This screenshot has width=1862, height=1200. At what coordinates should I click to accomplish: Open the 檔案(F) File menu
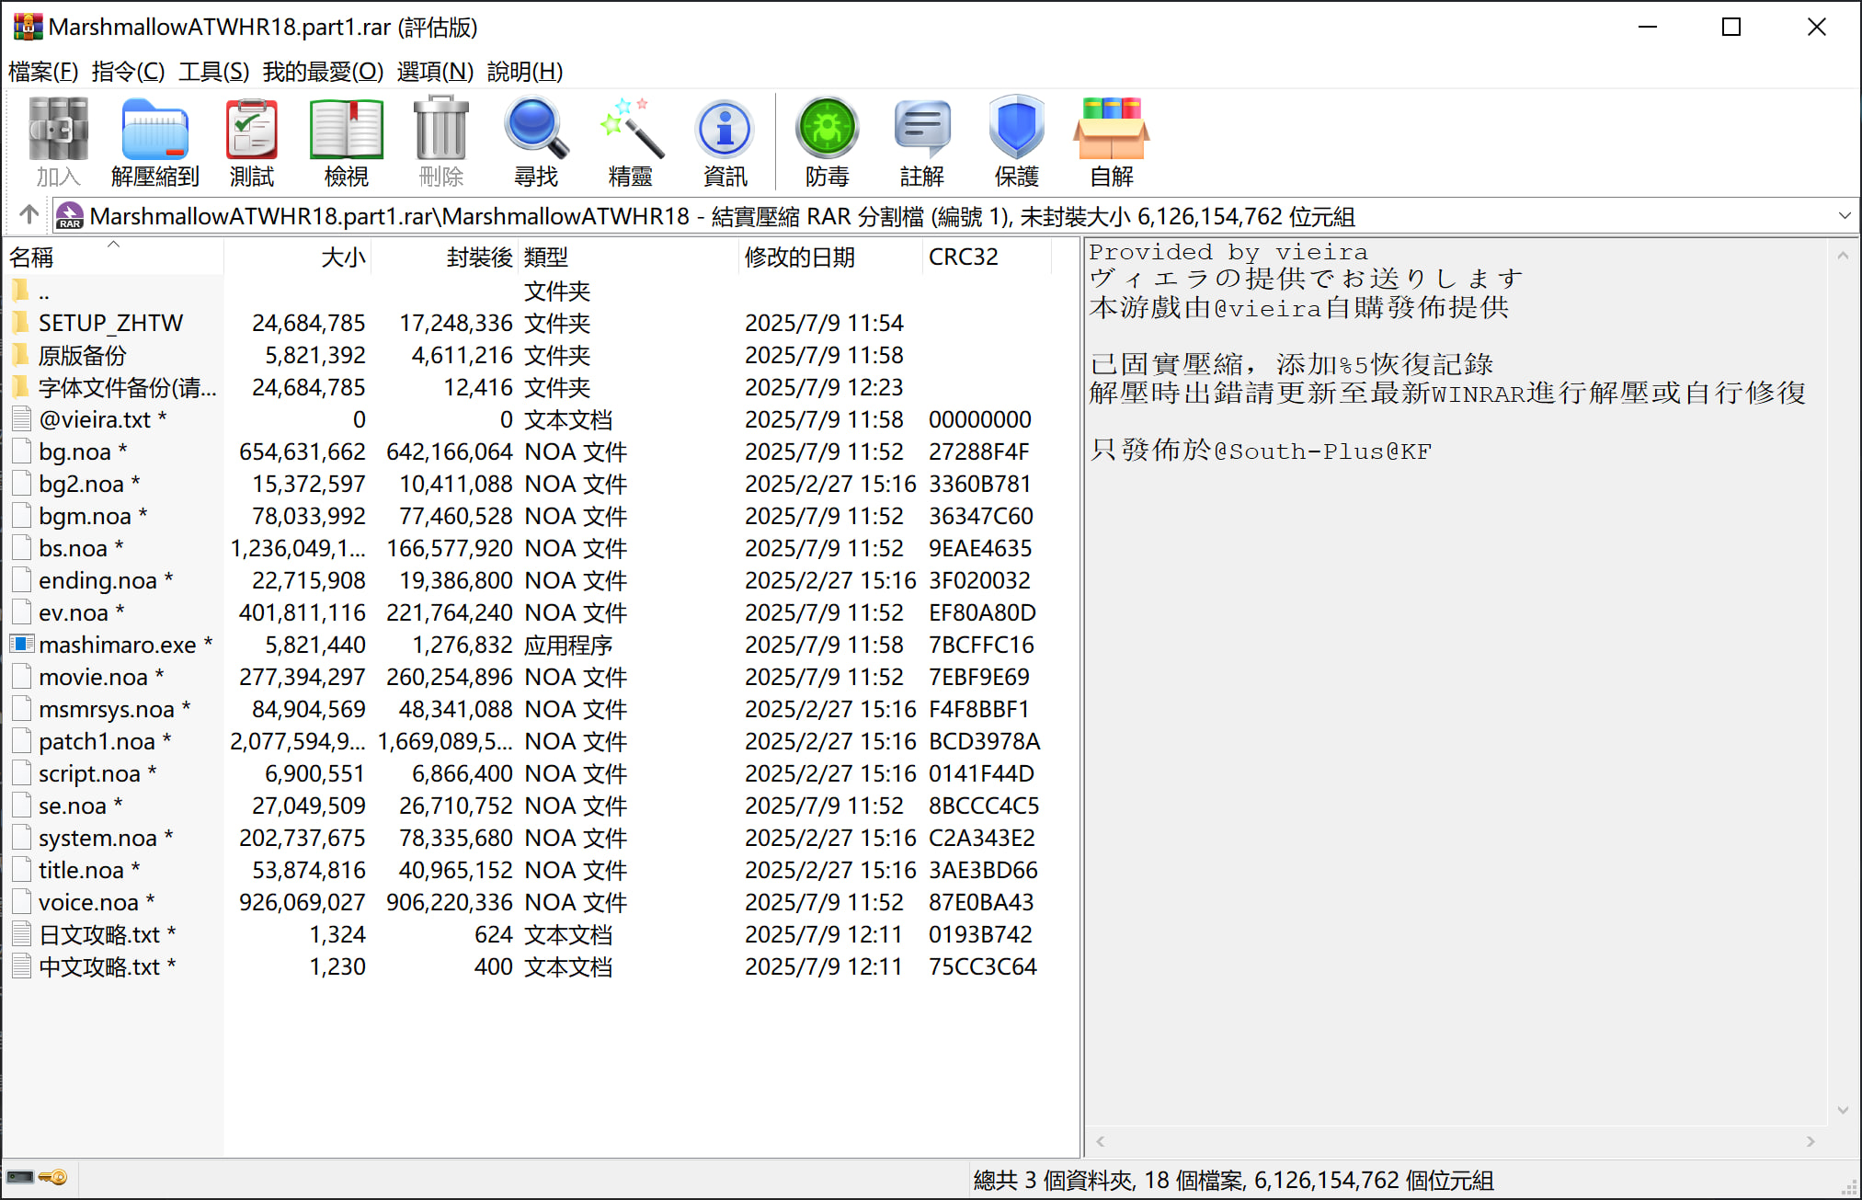pos(43,72)
